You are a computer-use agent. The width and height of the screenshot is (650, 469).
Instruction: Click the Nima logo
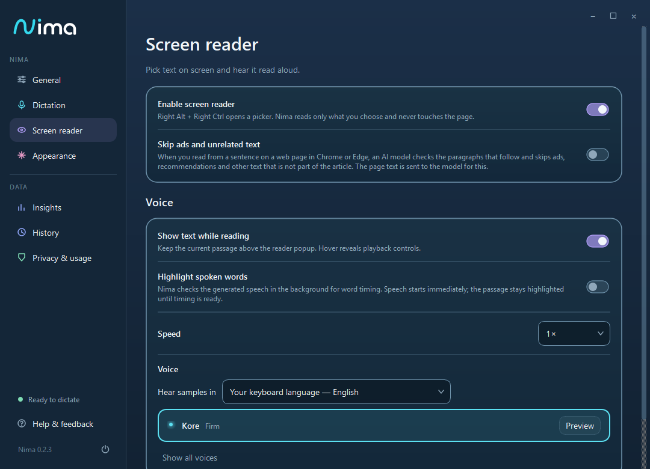pyautogui.click(x=45, y=27)
